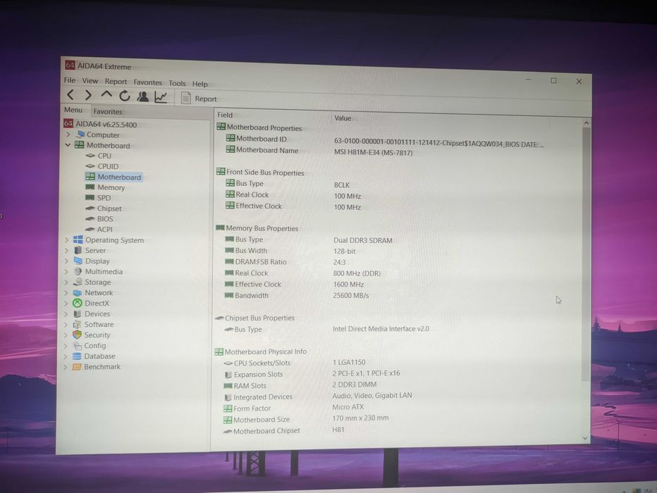
Task: Click the Storage disk icon
Action: click(78, 282)
